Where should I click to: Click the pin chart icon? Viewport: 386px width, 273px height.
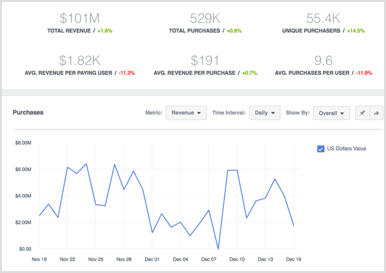pyautogui.click(x=362, y=113)
